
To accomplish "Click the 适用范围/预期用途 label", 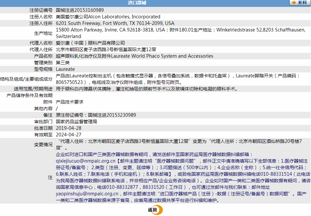I will [x=33, y=89].
